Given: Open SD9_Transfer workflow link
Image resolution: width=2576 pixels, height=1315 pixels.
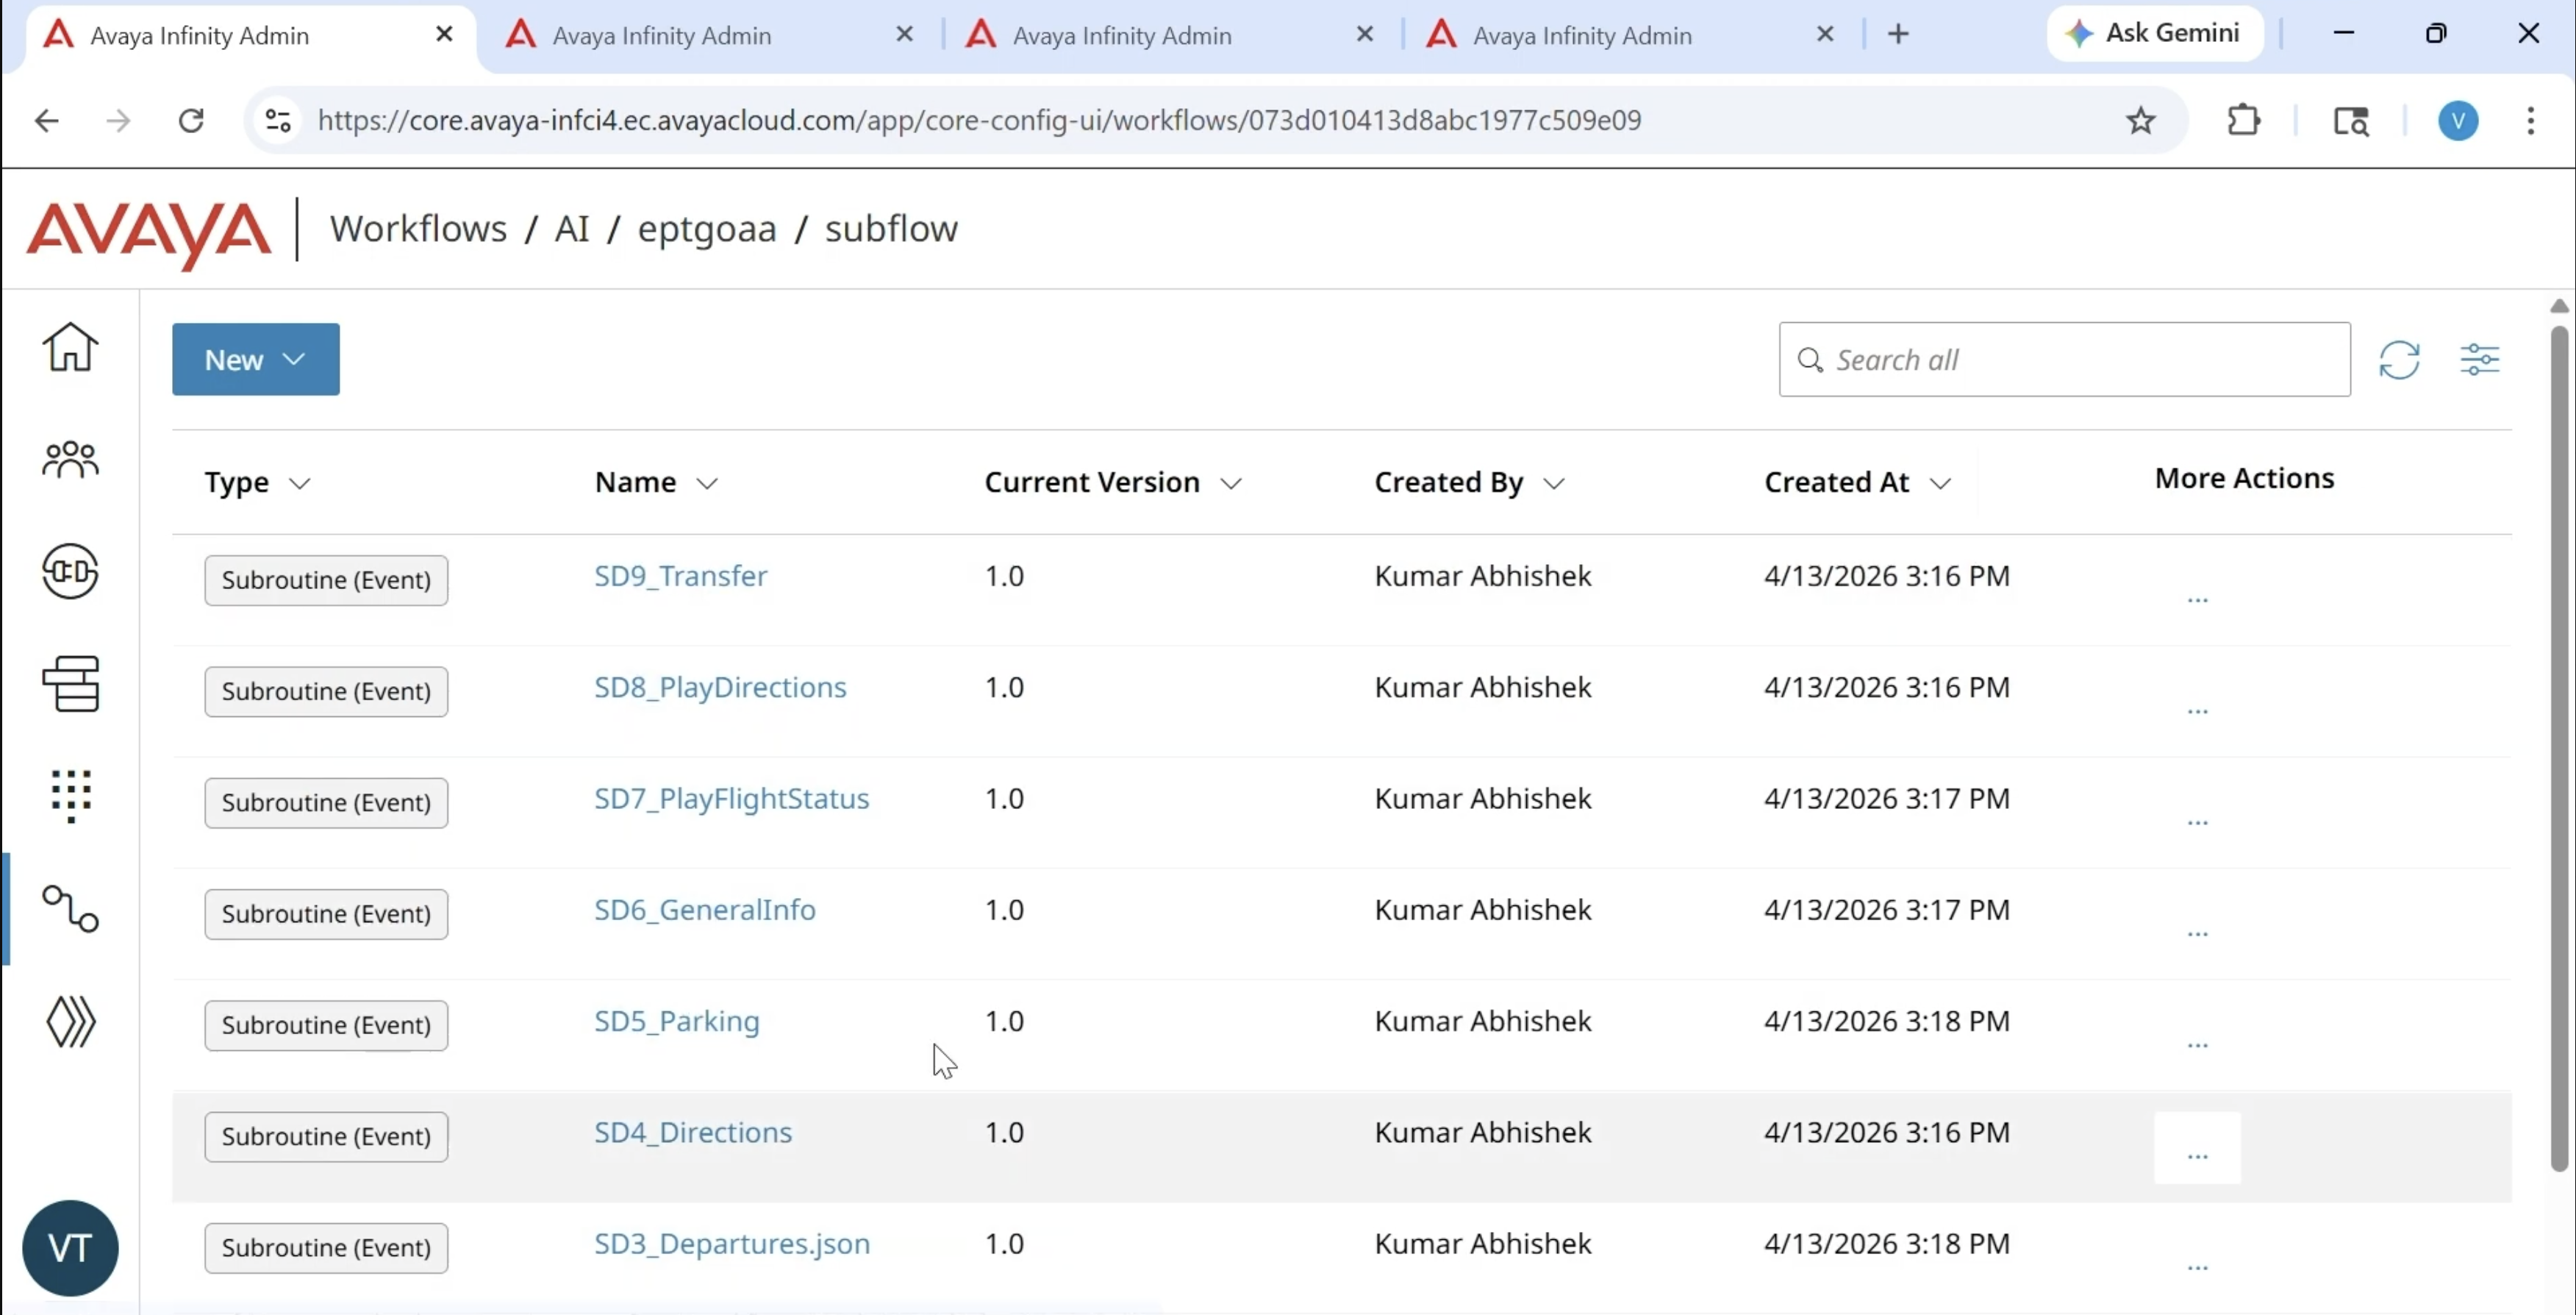Looking at the screenshot, I should tap(681, 577).
